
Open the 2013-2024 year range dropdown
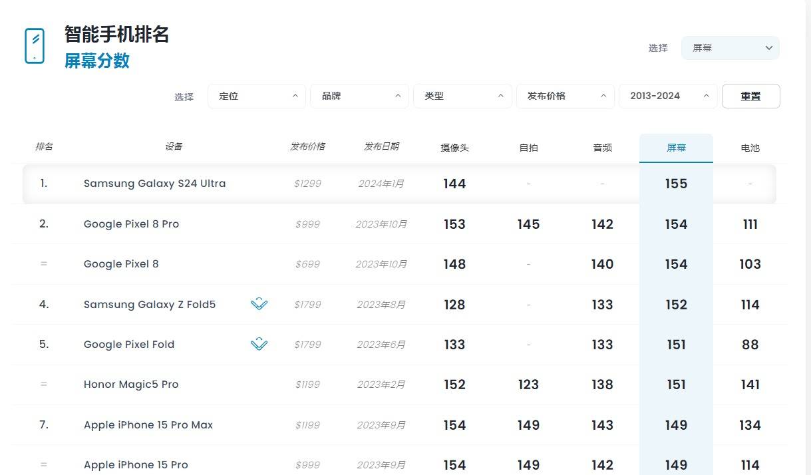(x=668, y=96)
